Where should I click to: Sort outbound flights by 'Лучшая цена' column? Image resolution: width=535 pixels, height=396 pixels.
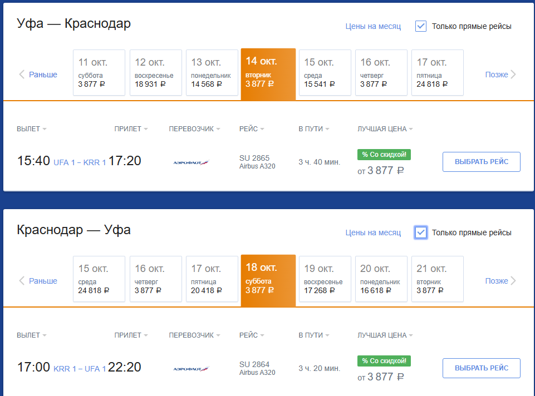385,129
